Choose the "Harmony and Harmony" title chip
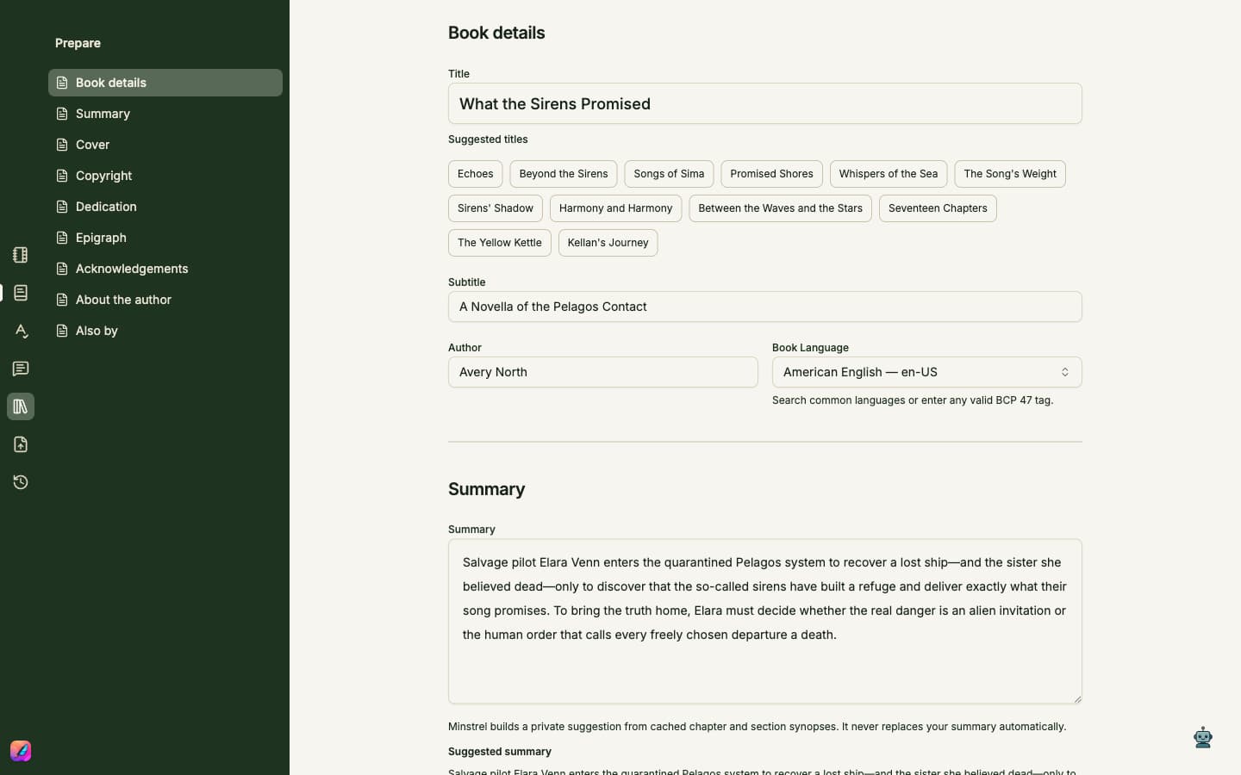The image size is (1241, 775). tap(615, 208)
